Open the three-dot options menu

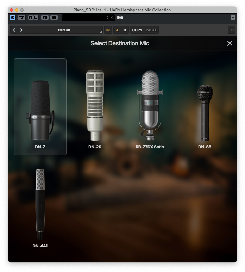(231, 30)
